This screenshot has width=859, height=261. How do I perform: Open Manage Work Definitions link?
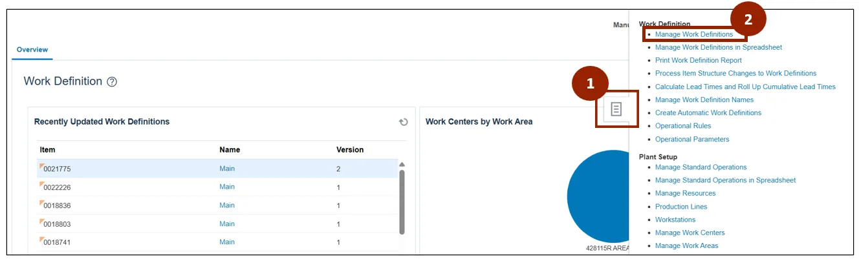tap(693, 34)
